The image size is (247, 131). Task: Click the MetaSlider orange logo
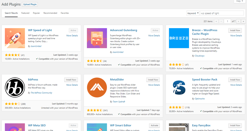click(x=97, y=87)
